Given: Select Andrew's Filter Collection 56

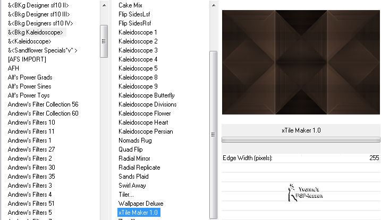Looking at the screenshot, I should tap(43, 104).
